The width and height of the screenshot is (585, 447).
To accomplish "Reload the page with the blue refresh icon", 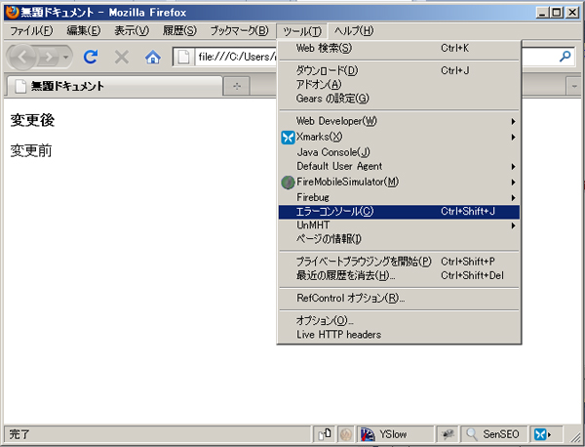I will pyautogui.click(x=91, y=58).
